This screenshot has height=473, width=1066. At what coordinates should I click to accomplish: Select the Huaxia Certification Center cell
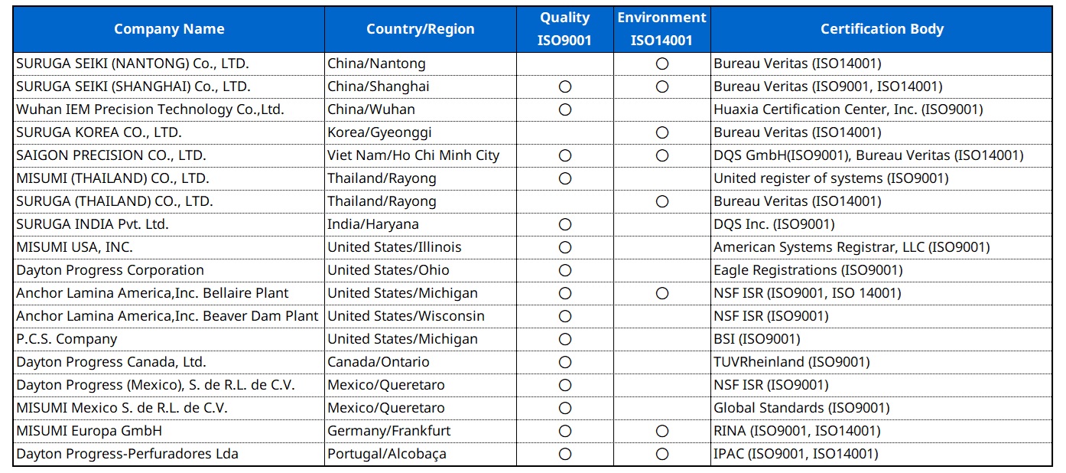click(848, 109)
